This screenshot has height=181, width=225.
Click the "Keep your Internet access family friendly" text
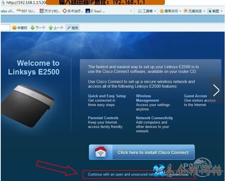105,124
